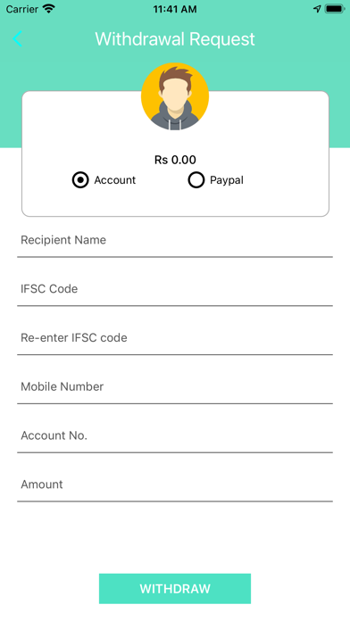Viewport: 350px width, 621px height.
Task: Choose the Paypal option label
Action: pos(227,180)
